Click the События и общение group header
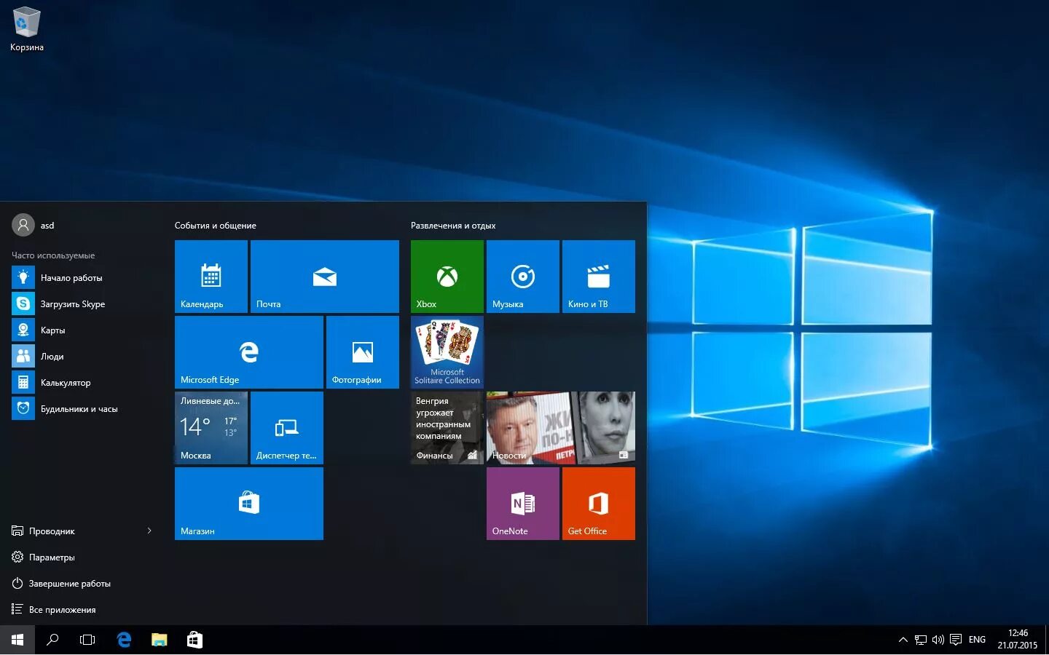The image size is (1049, 655). pyautogui.click(x=216, y=226)
